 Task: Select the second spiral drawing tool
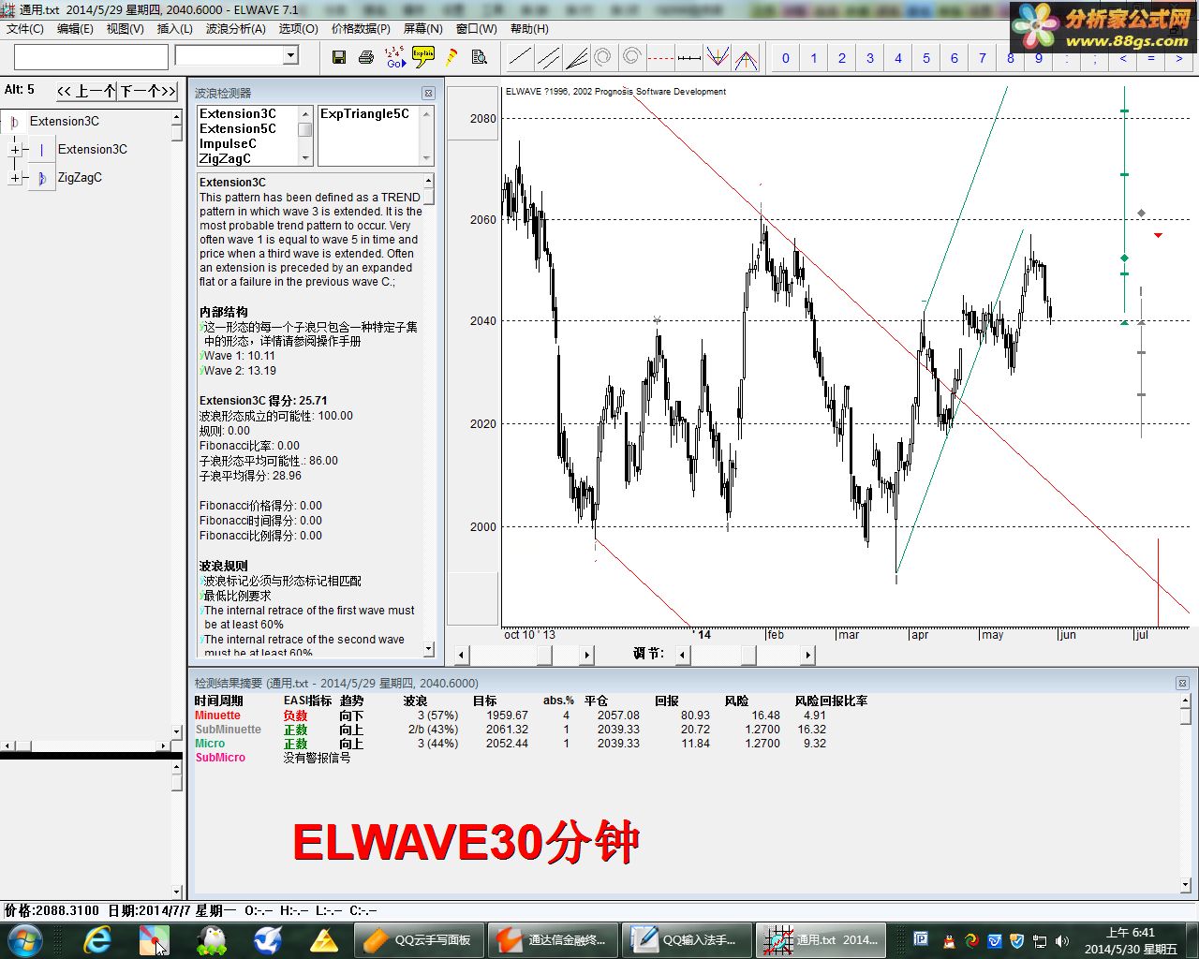(632, 57)
